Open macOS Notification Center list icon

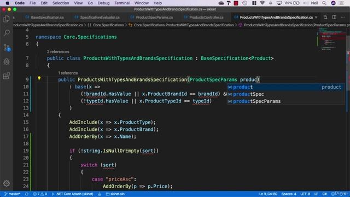point(341,3)
